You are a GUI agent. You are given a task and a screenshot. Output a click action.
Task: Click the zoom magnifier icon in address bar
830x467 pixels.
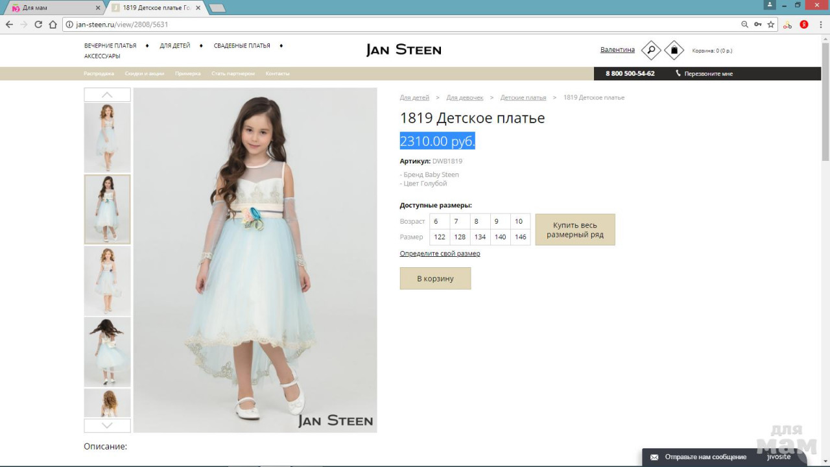point(744,25)
